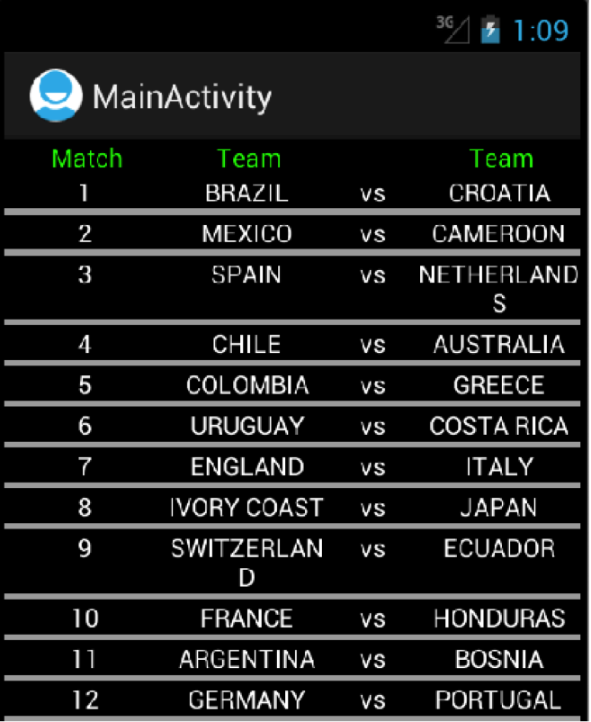Select the MainActivity title text
Screen dimensions: 591x722
[182, 97]
